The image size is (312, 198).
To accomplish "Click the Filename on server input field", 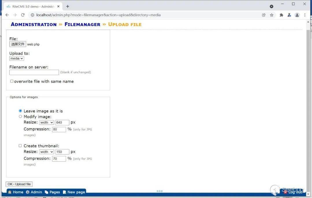I will pos(34,72).
